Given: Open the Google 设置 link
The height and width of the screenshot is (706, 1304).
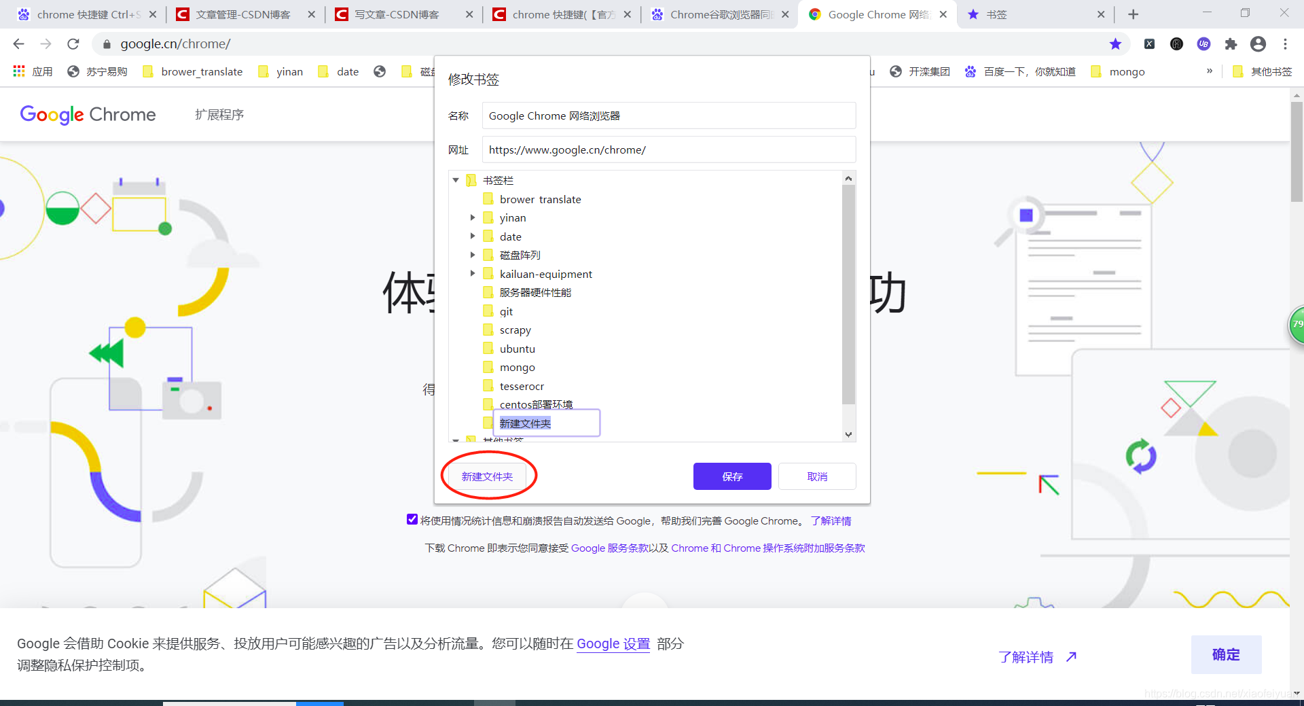Looking at the screenshot, I should (613, 643).
